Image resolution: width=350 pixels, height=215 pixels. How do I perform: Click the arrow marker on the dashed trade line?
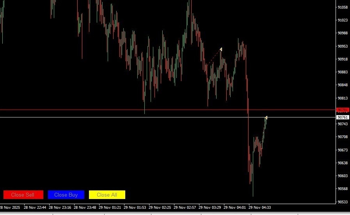point(221,49)
